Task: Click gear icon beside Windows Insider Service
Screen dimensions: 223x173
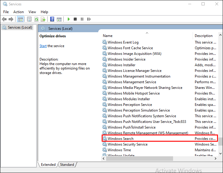Action: click(105, 59)
